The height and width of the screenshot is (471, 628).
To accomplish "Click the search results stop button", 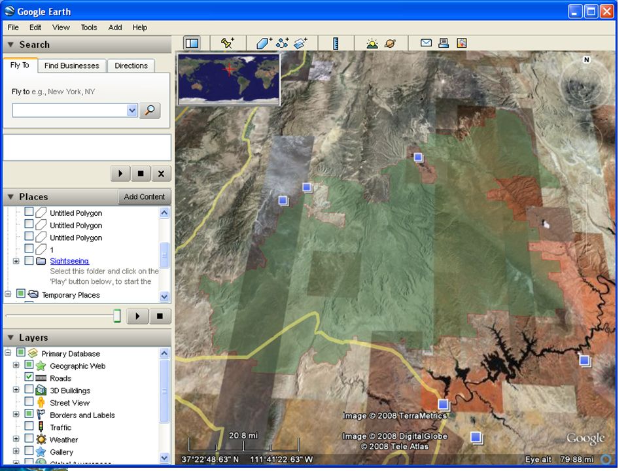I will tap(141, 173).
